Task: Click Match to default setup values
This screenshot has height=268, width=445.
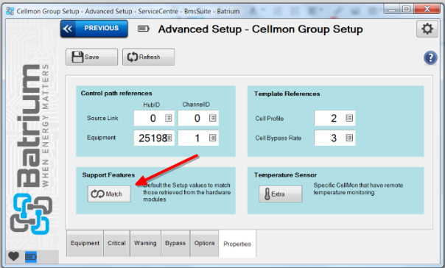Action: [109, 194]
